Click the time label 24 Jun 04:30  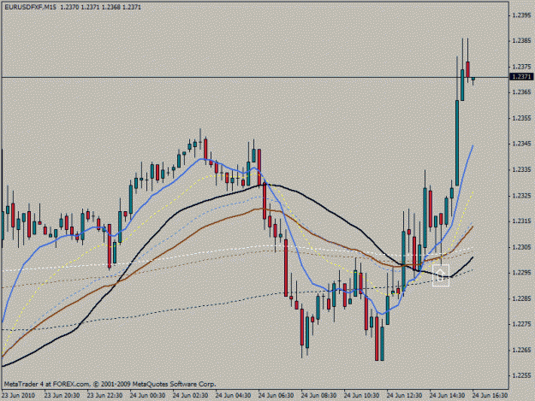233,396
